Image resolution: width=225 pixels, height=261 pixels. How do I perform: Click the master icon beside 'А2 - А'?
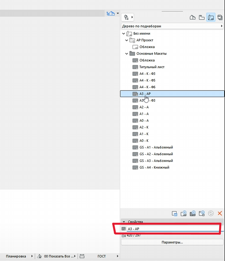tap(135, 107)
